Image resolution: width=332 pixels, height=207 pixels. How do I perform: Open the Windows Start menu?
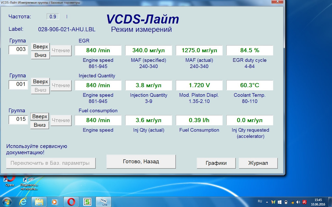(7, 202)
